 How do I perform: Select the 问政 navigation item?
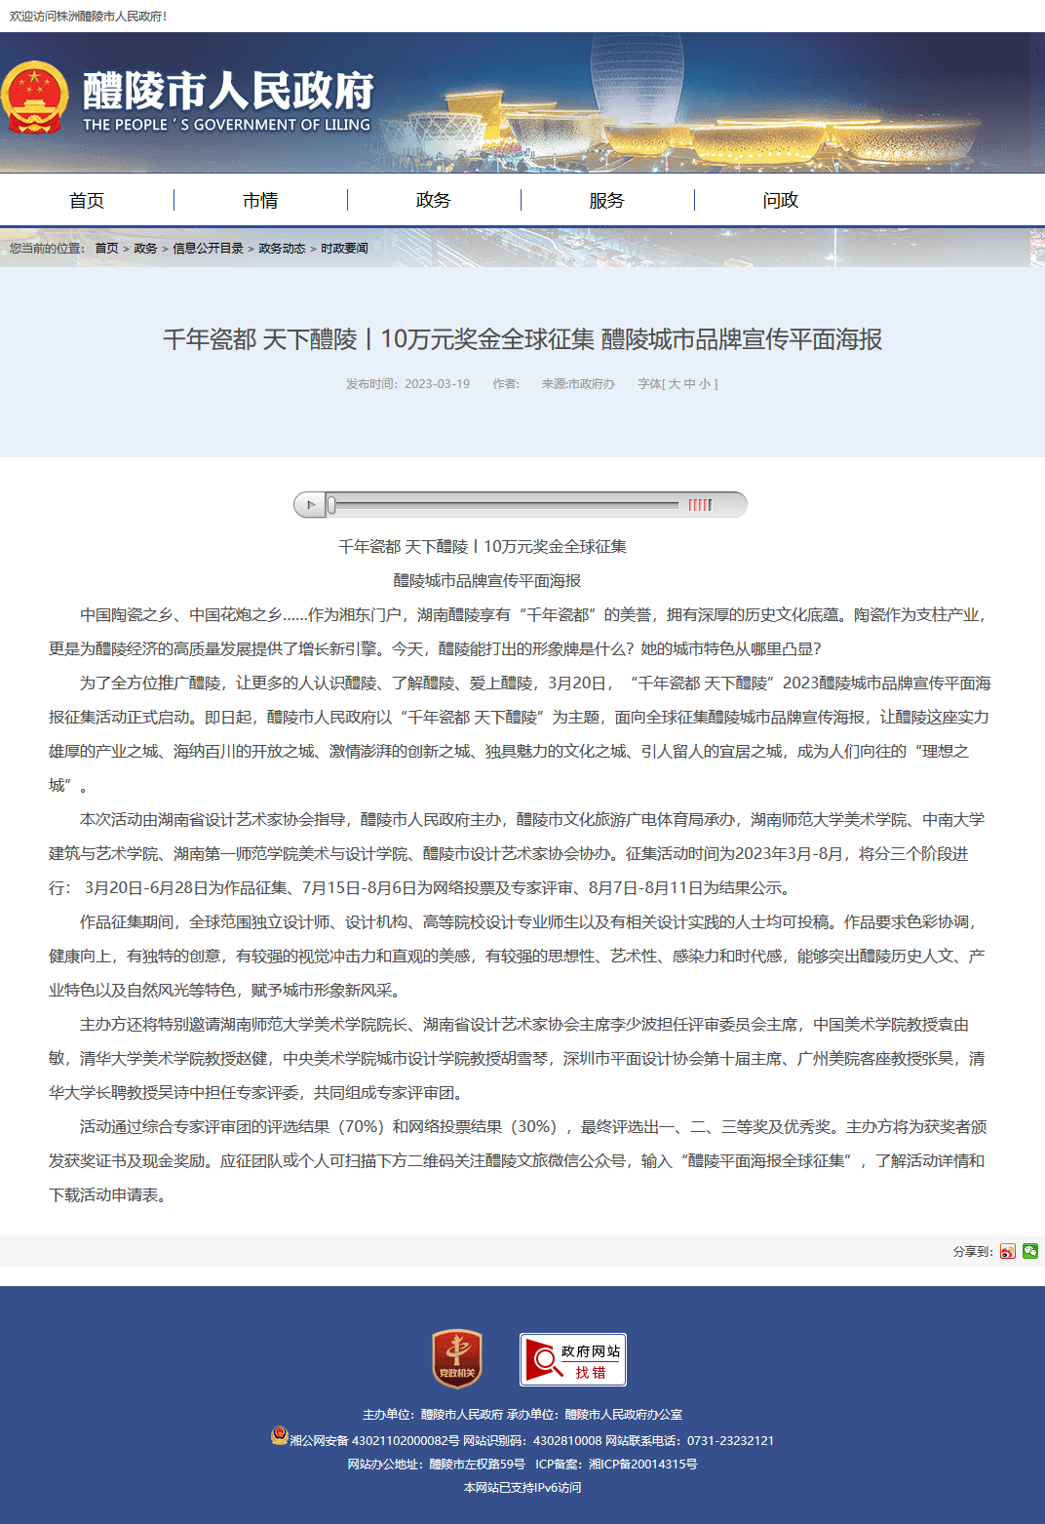[x=781, y=200]
